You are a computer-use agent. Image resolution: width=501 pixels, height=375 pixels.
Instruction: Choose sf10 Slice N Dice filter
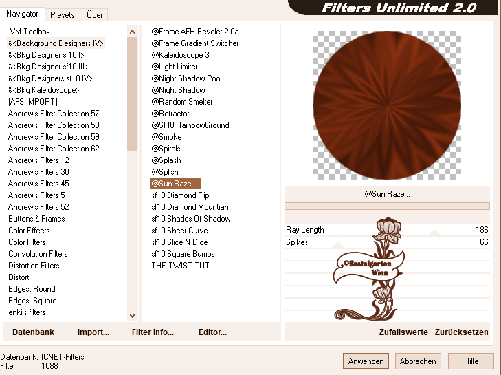pyautogui.click(x=179, y=242)
